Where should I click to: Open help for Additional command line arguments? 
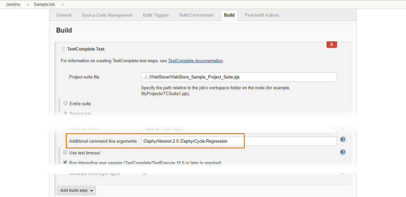point(343,139)
